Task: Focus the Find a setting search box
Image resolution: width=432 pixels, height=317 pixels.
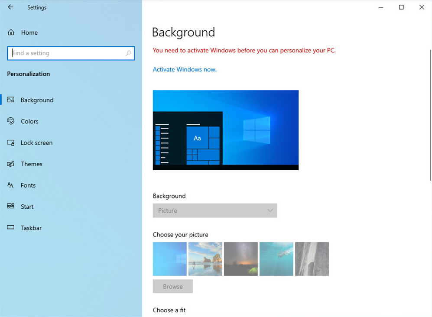Action: pyautogui.click(x=71, y=53)
